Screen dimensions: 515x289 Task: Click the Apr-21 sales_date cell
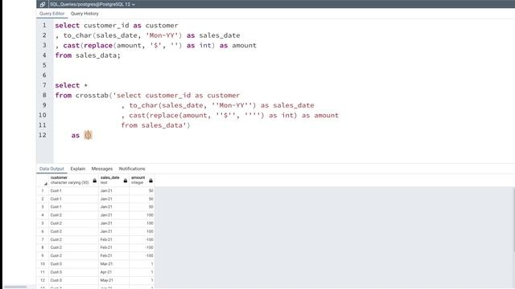pyautogui.click(x=113, y=272)
